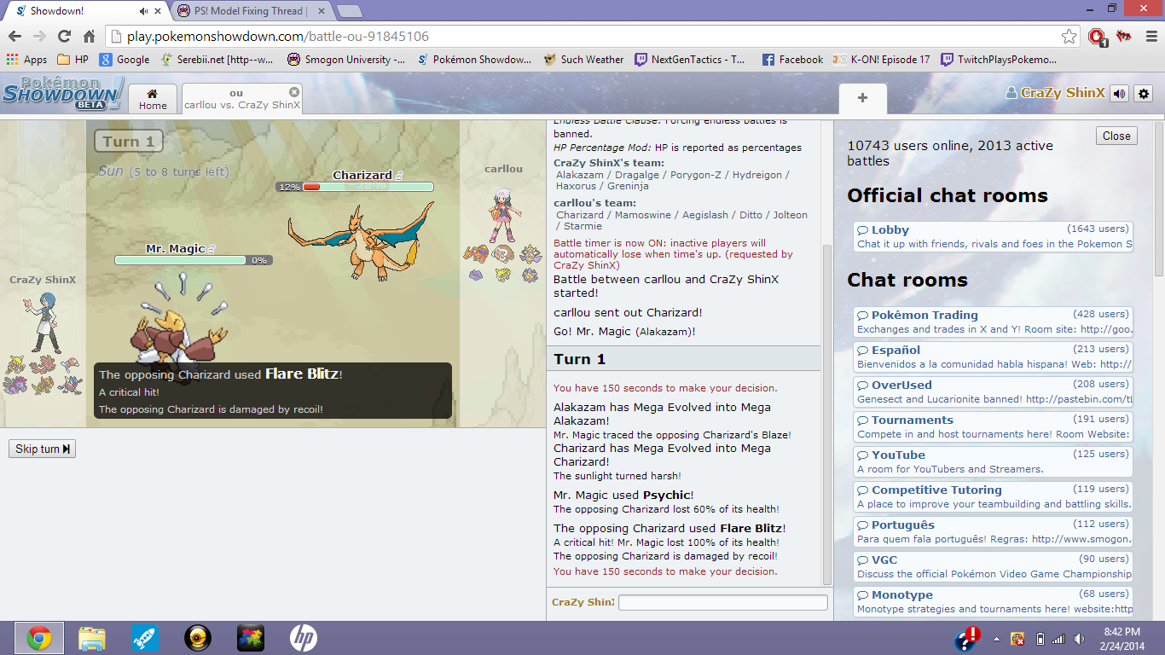This screenshot has width=1165, height=655.
Task: Join the Monotype chat room
Action: (994, 601)
